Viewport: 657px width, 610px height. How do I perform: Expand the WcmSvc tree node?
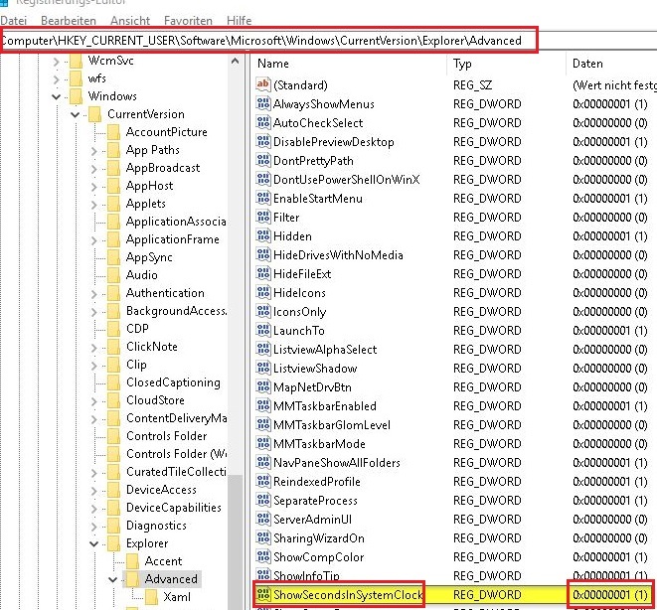click(56, 62)
